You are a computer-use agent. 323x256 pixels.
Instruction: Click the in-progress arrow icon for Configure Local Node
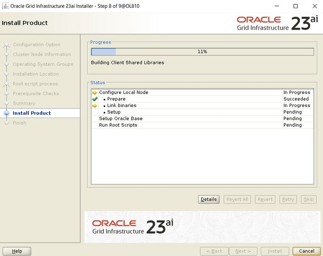point(95,92)
